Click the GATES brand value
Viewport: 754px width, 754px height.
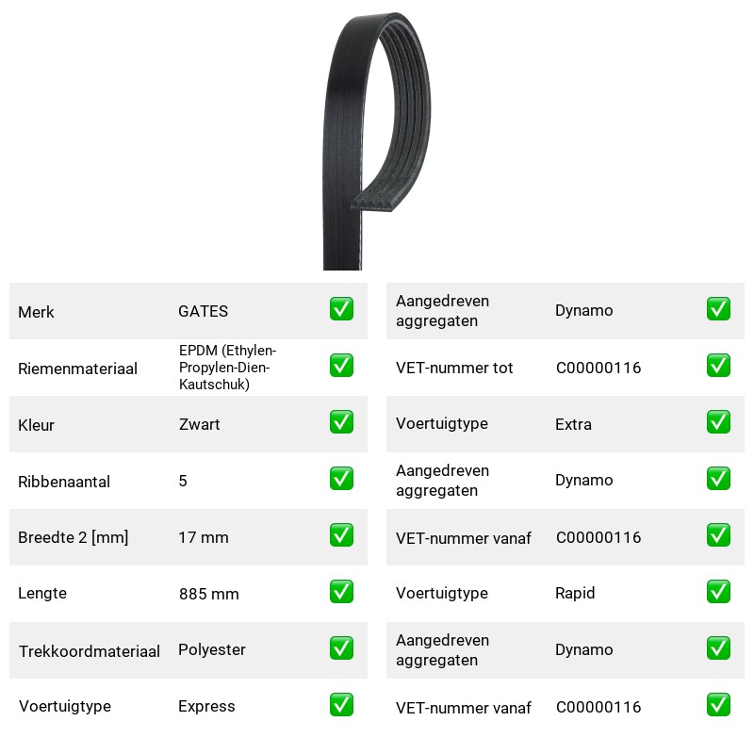tap(204, 311)
